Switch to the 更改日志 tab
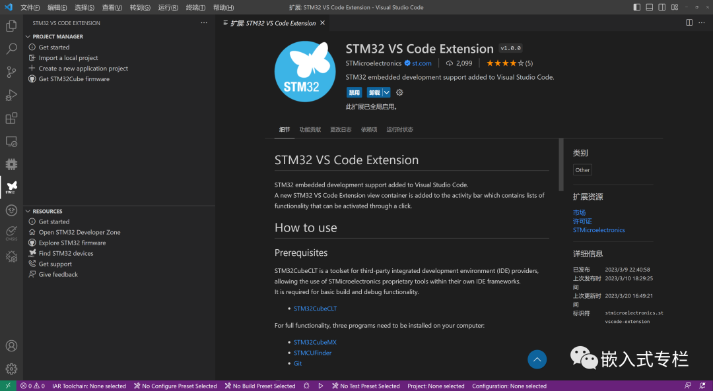 coord(341,130)
